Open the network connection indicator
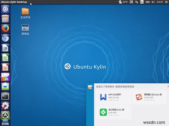 tap(137, 2)
